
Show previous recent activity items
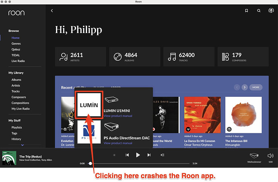(237, 87)
